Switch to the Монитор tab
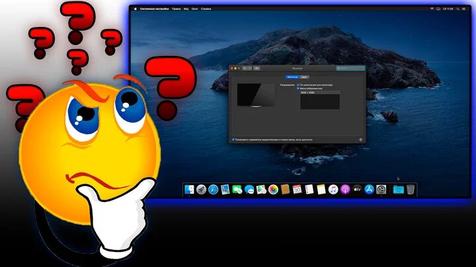Screen dimensions: 476x267 coord(292,77)
